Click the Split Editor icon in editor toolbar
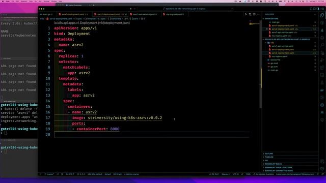The image size is (326, 183). pos(254,14)
